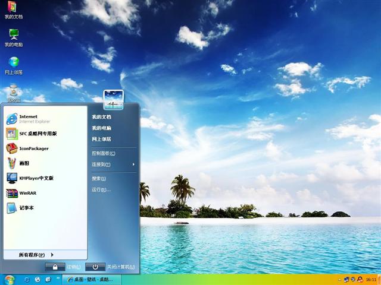The height and width of the screenshot is (285, 381).
Task: Click the 注销 lock button
Action: pyautogui.click(x=55, y=267)
